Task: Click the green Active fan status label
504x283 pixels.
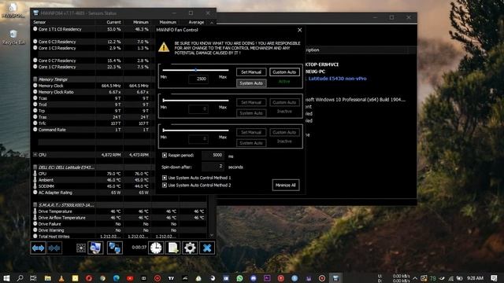Action: tap(284, 82)
